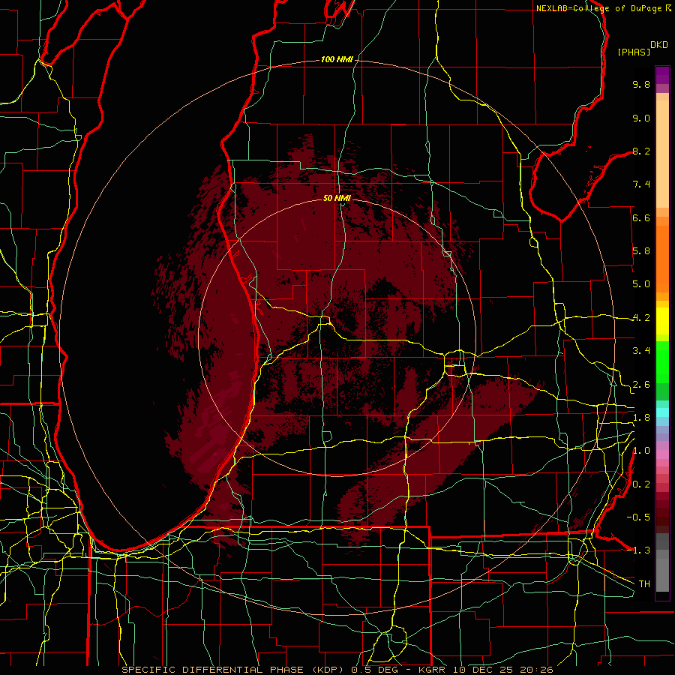Click the 100 NMI range ring label
675x675 pixels.
point(337,59)
